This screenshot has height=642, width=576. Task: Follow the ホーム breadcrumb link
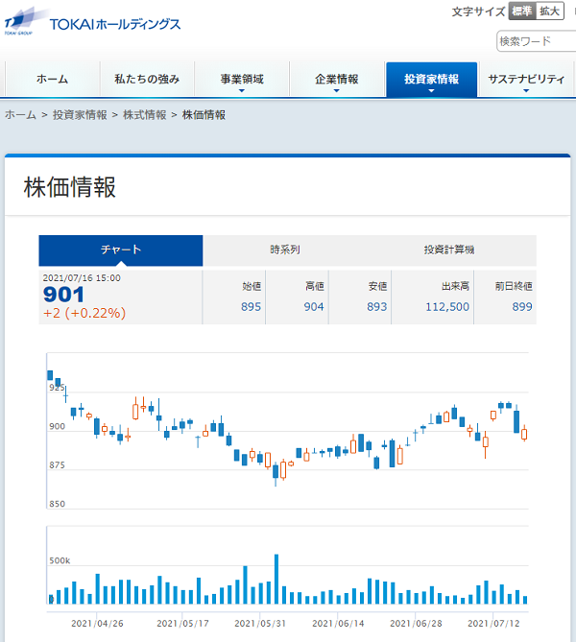click(x=20, y=115)
